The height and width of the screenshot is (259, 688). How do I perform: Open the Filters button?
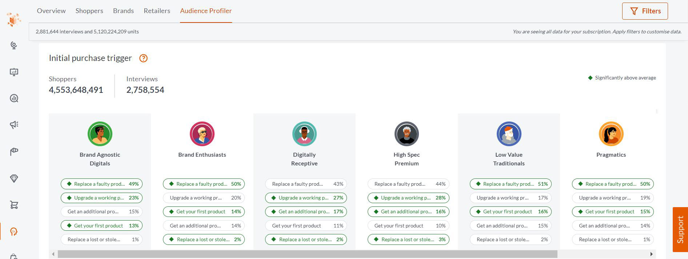coord(645,11)
